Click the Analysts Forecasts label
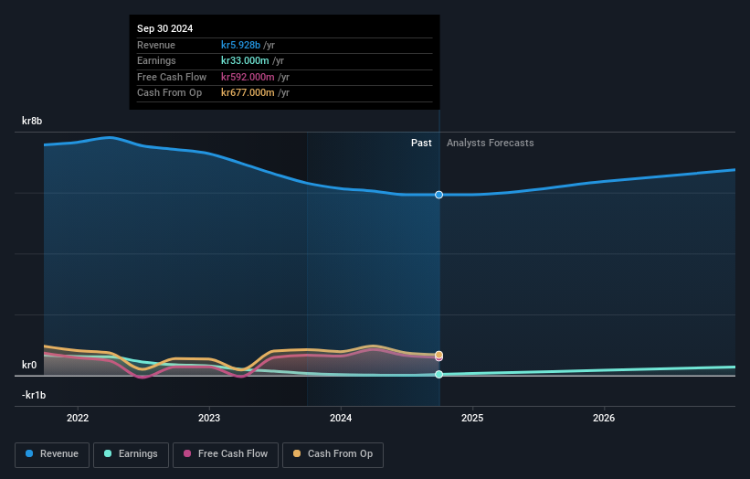Viewport: 750px width, 479px height. (491, 143)
